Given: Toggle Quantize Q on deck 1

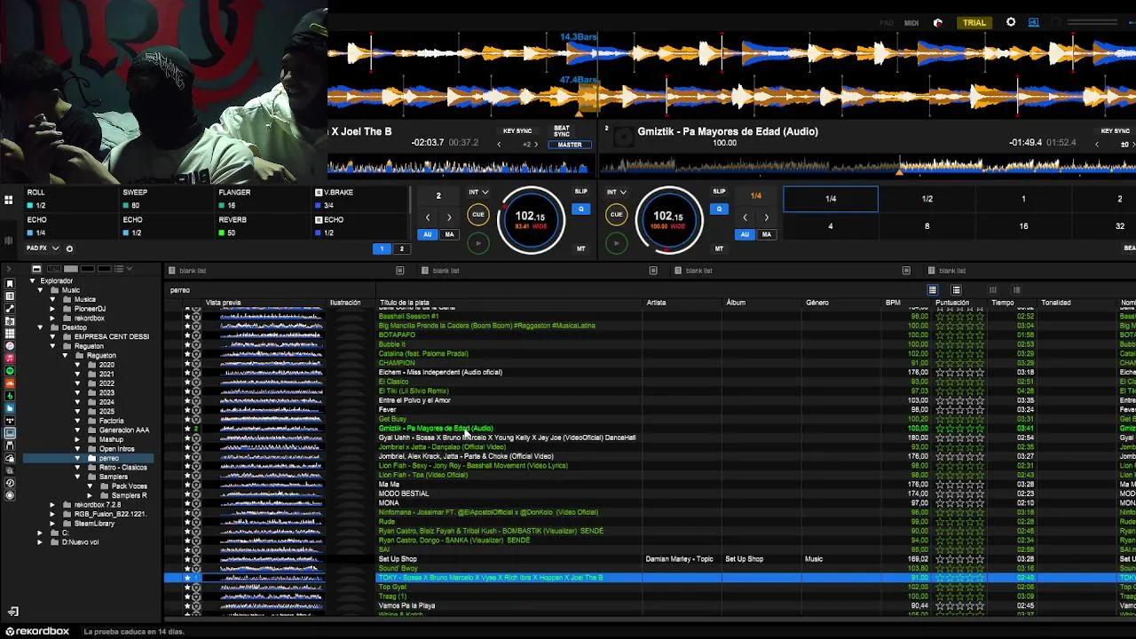Looking at the screenshot, I should [580, 209].
